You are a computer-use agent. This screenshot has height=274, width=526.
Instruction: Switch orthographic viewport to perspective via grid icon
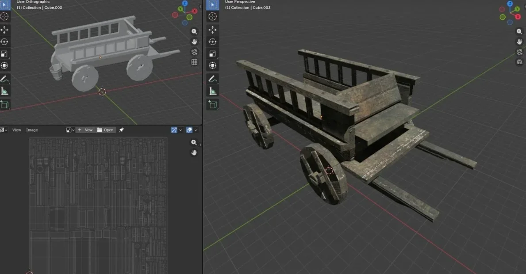coord(194,62)
